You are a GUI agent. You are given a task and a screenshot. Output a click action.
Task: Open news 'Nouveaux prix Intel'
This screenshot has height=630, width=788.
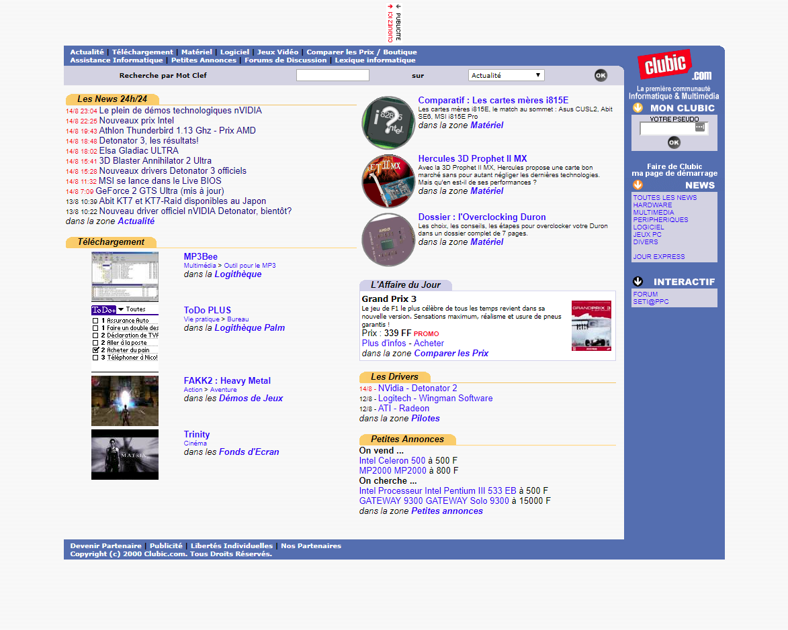pyautogui.click(x=136, y=121)
